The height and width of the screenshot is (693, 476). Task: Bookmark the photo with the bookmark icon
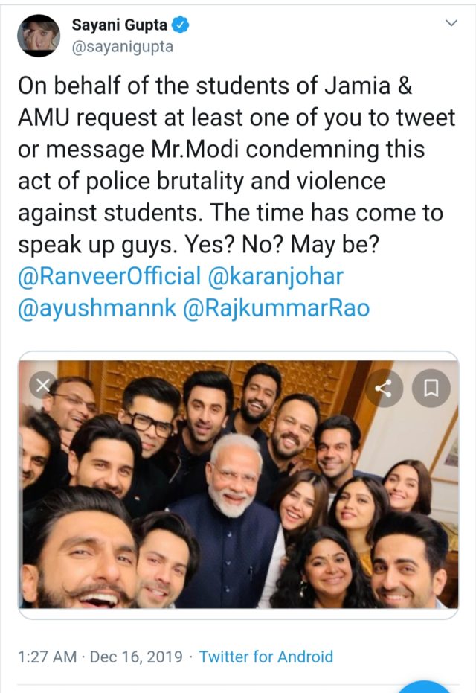pos(432,387)
